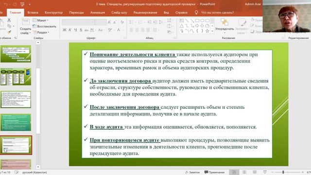Clear all formatting icon in font group
The image size is (311, 175).
122,22
